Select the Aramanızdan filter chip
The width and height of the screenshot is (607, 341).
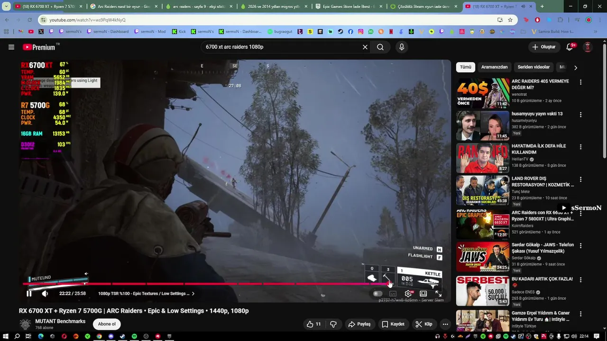coord(494,67)
